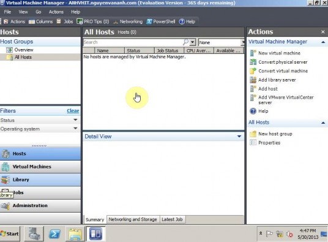
Task: Sort by the Job Status column header
Action: (169, 51)
